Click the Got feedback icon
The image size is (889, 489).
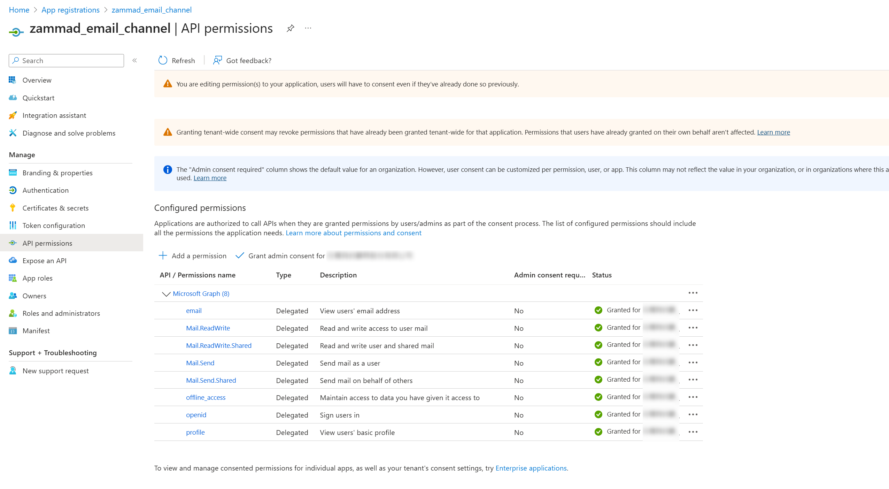pyautogui.click(x=217, y=60)
